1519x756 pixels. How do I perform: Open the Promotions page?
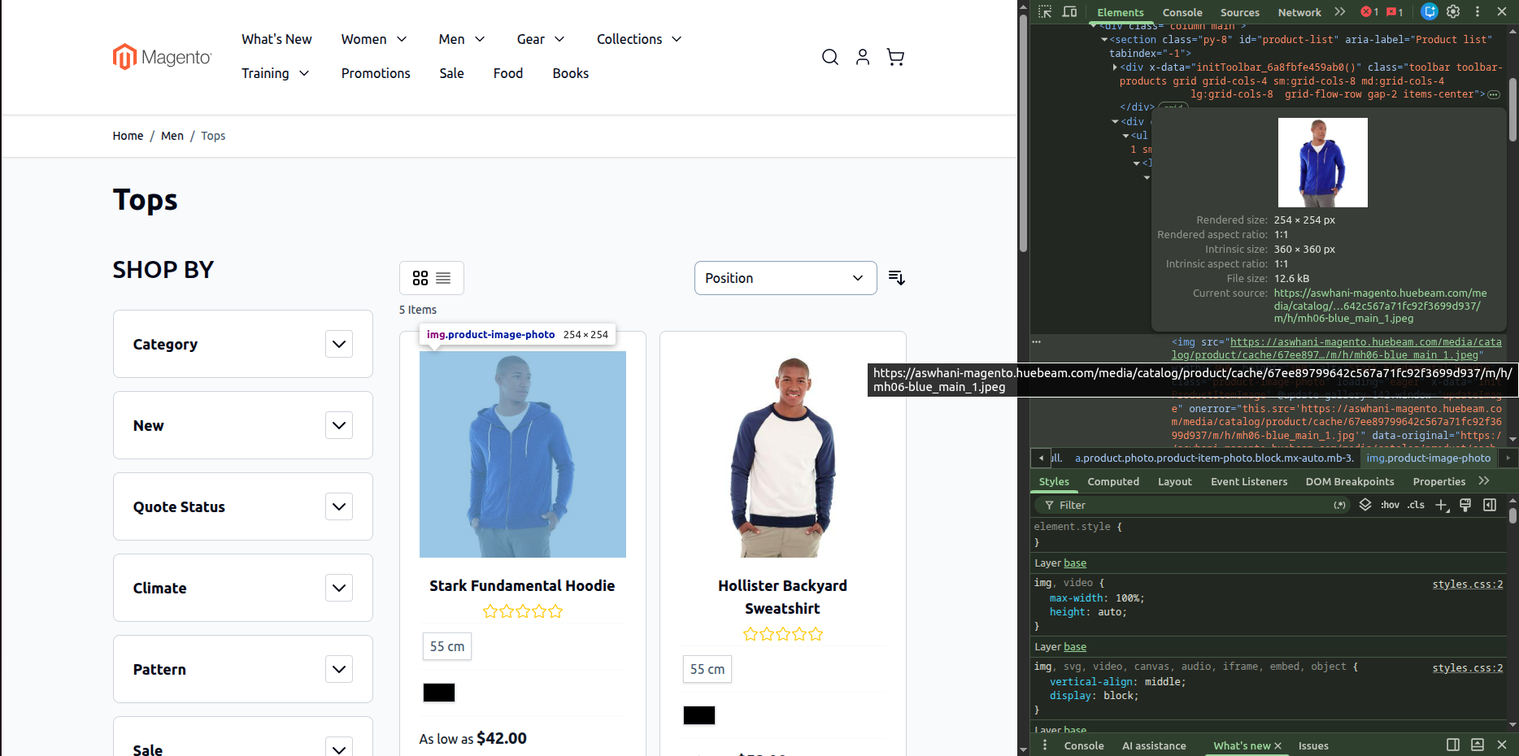pyautogui.click(x=376, y=73)
